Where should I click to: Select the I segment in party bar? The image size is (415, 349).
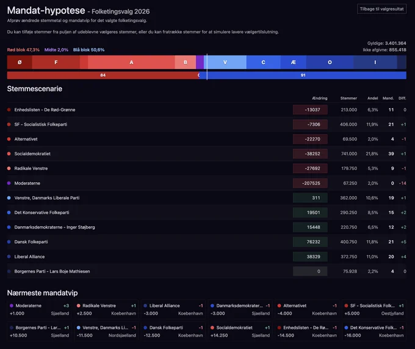click(375, 62)
